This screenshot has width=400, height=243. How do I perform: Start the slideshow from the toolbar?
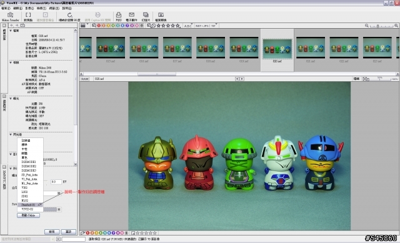pyautogui.click(x=146, y=17)
